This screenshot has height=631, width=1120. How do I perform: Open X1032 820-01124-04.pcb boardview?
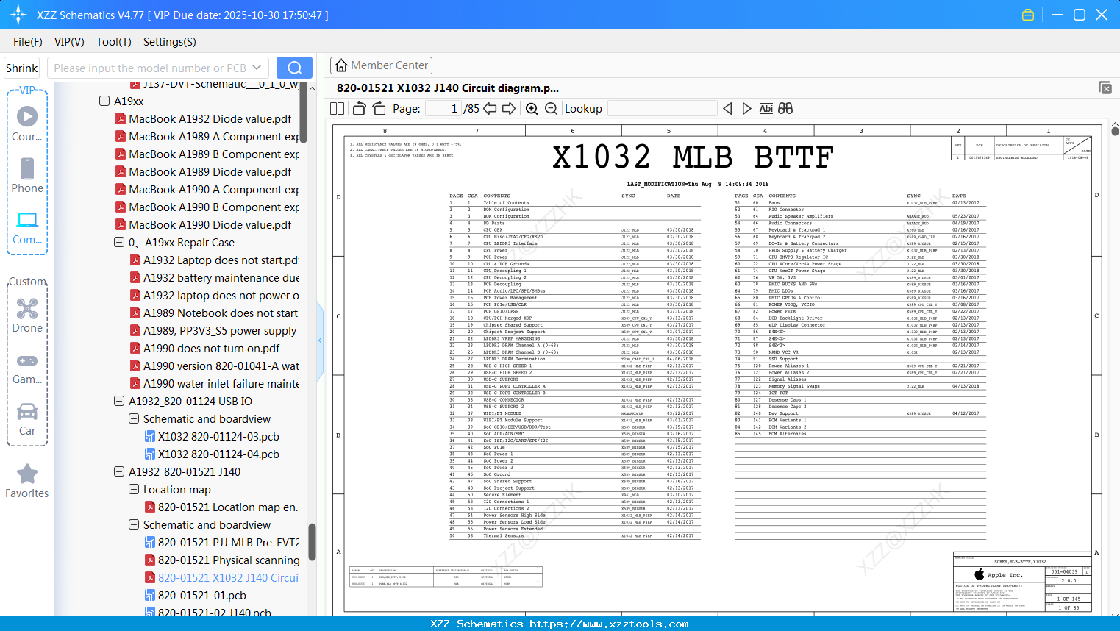click(212, 454)
